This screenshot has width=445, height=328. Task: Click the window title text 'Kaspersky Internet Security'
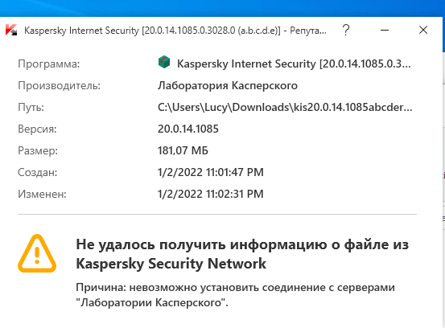coord(82,31)
